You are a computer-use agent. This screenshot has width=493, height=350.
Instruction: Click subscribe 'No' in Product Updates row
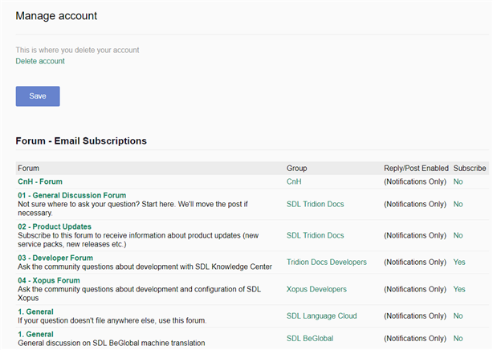(x=458, y=235)
